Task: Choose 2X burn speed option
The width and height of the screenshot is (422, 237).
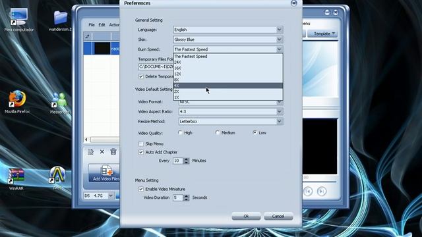Action: point(228,92)
